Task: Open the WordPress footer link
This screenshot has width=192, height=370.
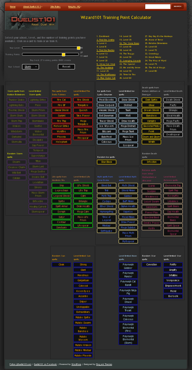Action: pos(76,364)
